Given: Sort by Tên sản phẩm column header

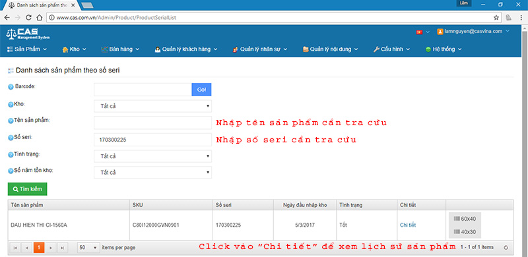Looking at the screenshot, I should 69,205.
